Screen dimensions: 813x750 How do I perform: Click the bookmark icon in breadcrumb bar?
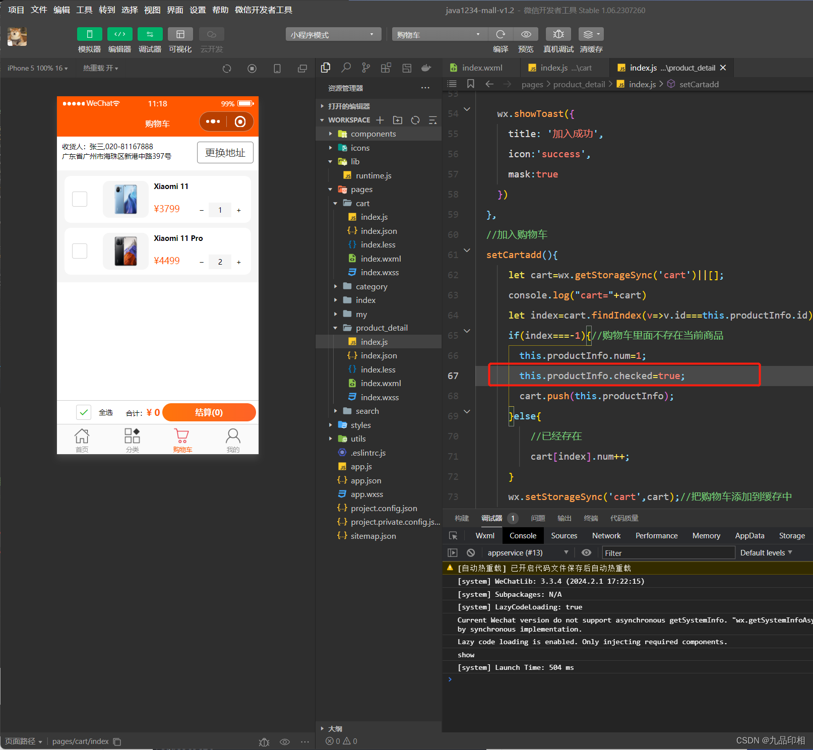[x=471, y=84]
